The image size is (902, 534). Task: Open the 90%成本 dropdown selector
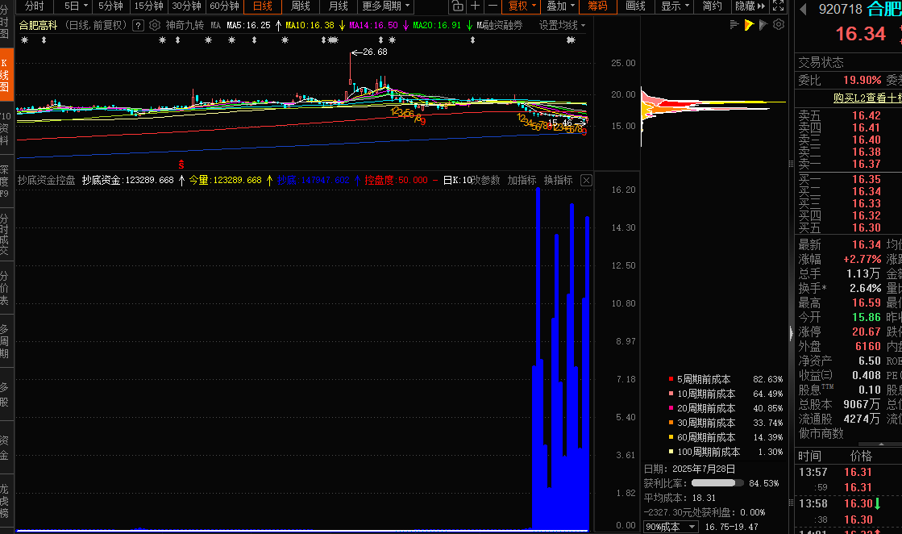671,527
